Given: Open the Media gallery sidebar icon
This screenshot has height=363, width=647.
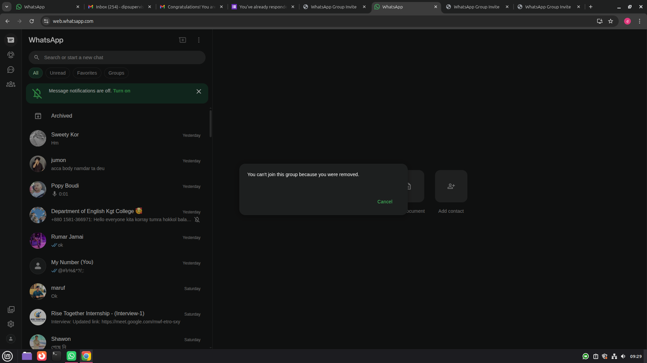Looking at the screenshot, I should (x=11, y=309).
